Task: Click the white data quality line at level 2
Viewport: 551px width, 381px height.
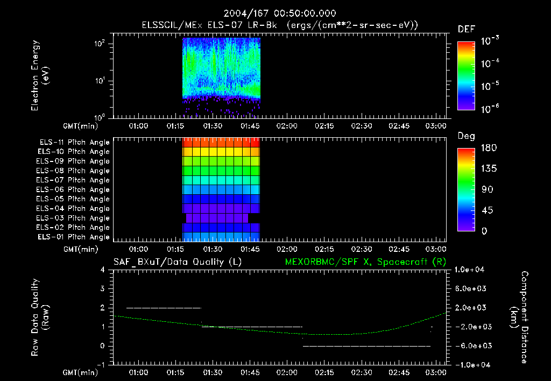Action: [x=164, y=308]
